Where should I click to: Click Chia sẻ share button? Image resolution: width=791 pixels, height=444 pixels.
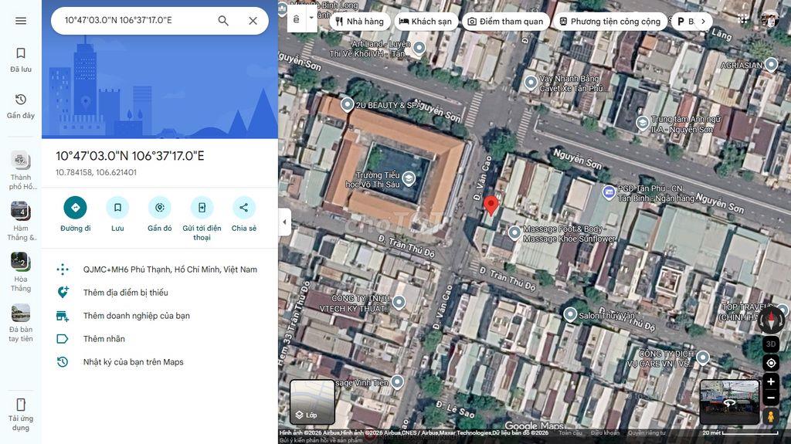coord(243,215)
